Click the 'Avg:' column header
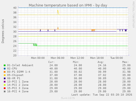The width and height of the screenshot is (136, 101). click(101, 62)
